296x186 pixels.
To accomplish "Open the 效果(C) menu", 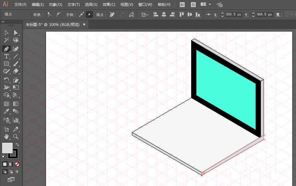I will point(109,5).
